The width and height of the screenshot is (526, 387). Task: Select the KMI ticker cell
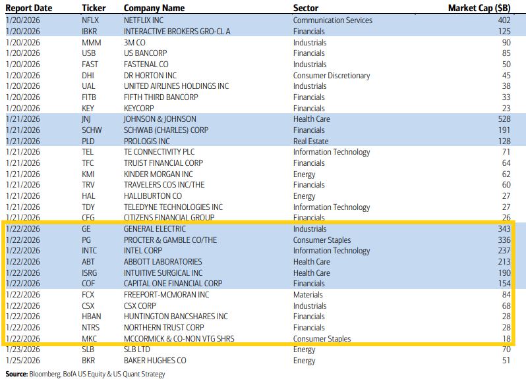tap(88, 174)
